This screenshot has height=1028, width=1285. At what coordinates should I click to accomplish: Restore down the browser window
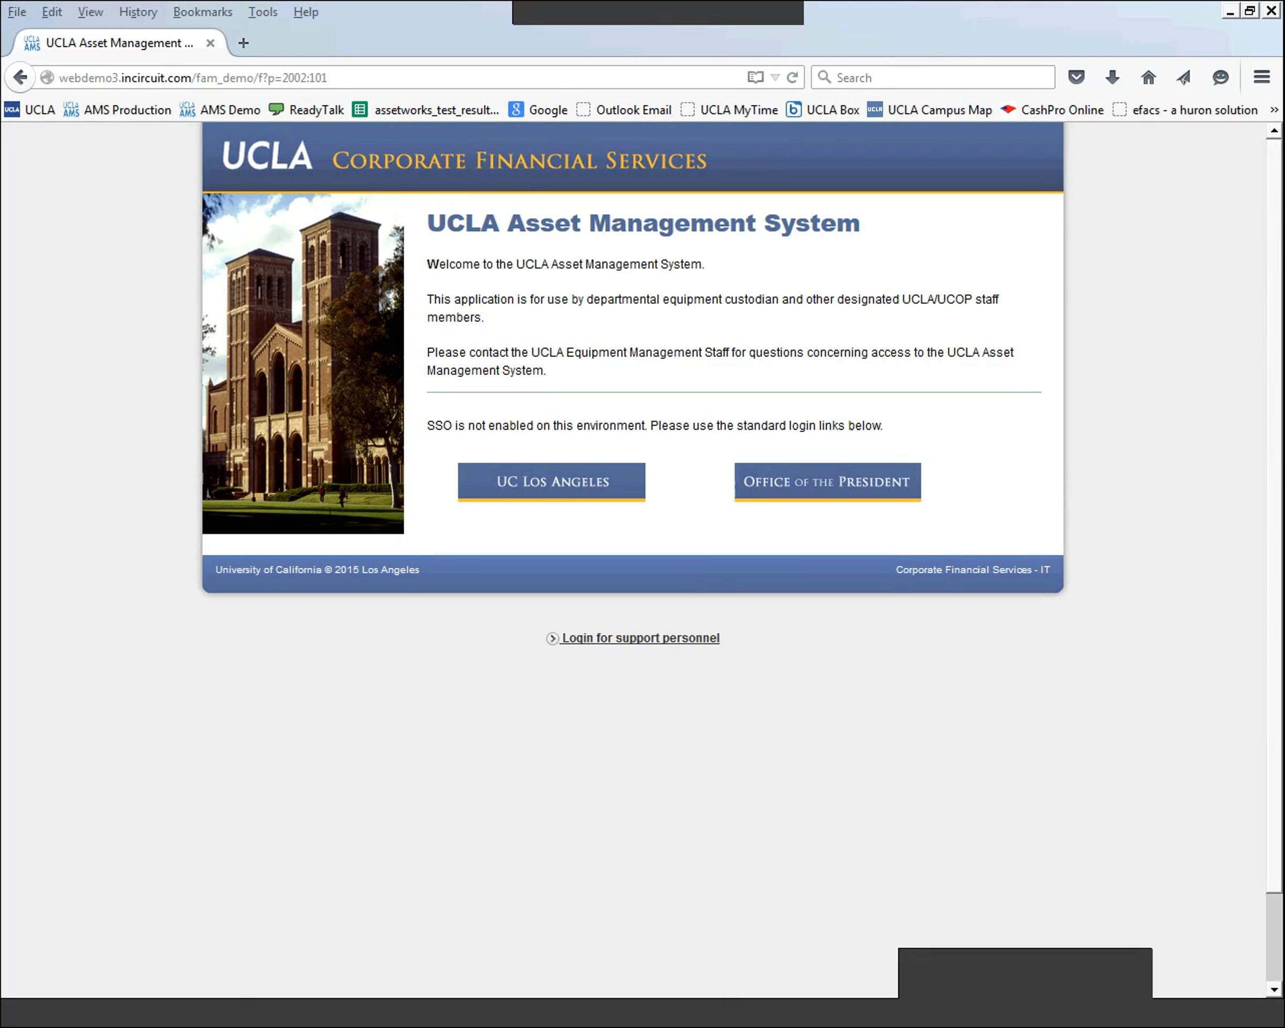point(1249,11)
